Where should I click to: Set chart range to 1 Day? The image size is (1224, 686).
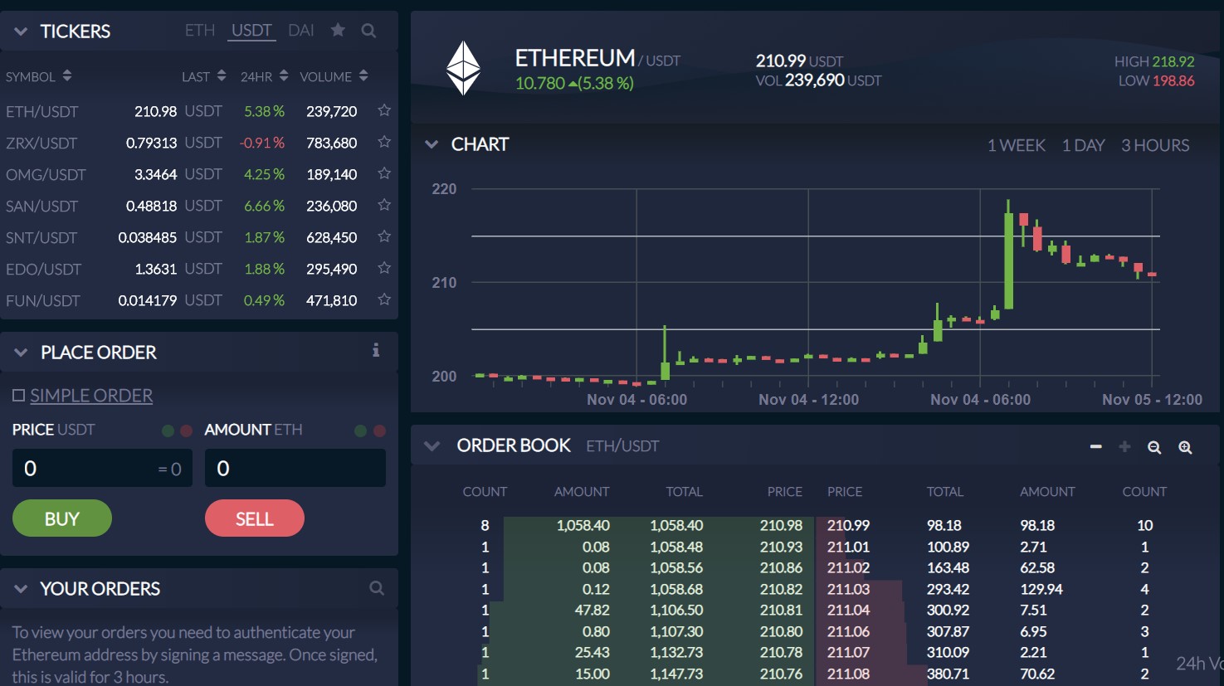1084,145
